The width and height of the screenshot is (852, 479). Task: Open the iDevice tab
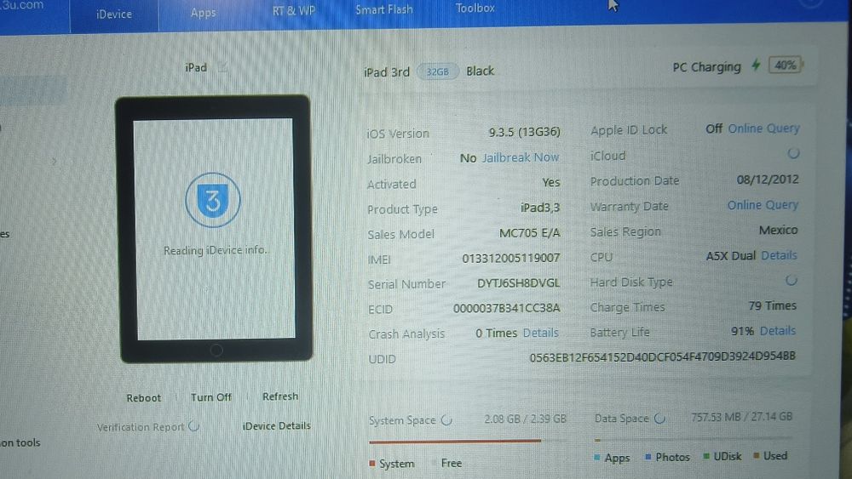pyautogui.click(x=113, y=14)
